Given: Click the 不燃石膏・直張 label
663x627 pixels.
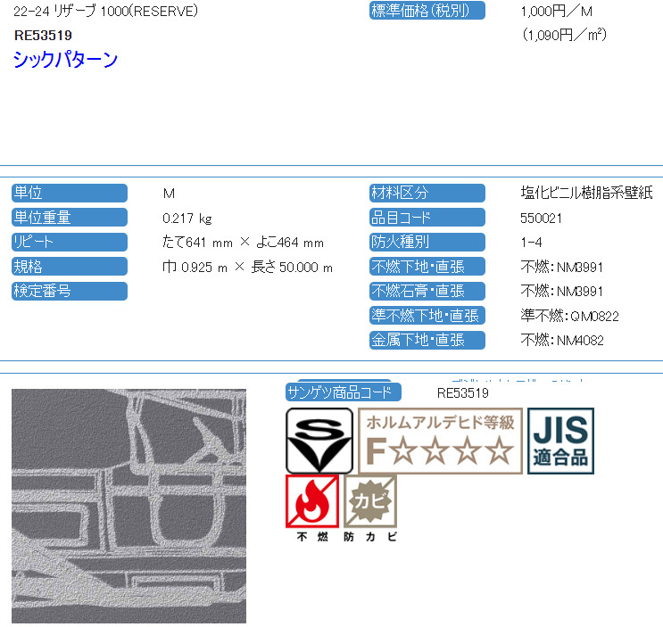Looking at the screenshot, I should 427,291.
